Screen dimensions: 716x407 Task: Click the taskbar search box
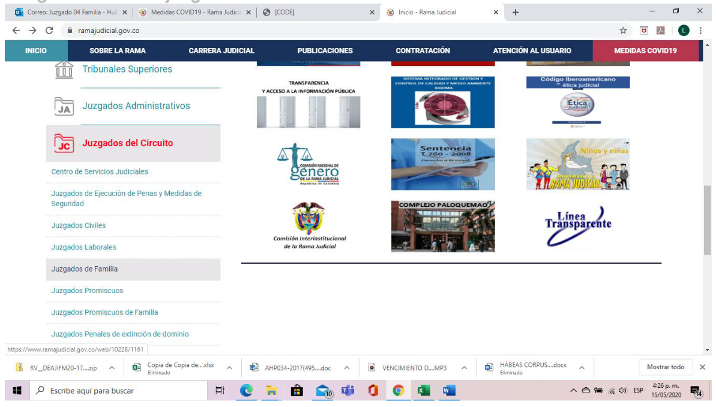[119, 391]
